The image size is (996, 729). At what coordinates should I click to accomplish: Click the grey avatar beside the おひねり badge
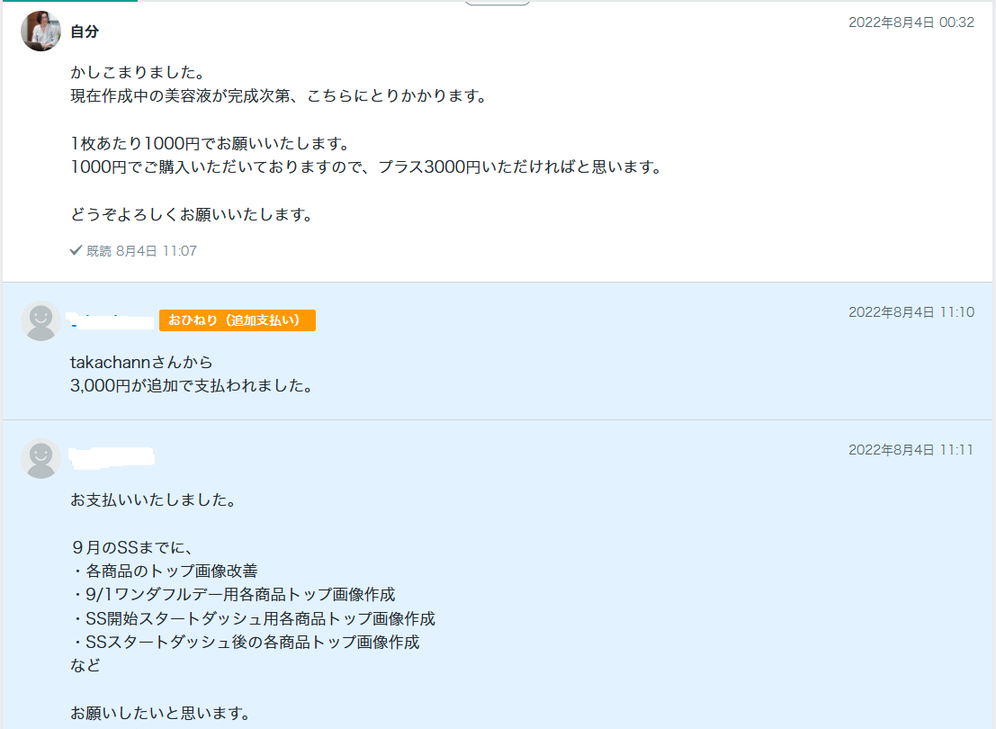coord(40,321)
